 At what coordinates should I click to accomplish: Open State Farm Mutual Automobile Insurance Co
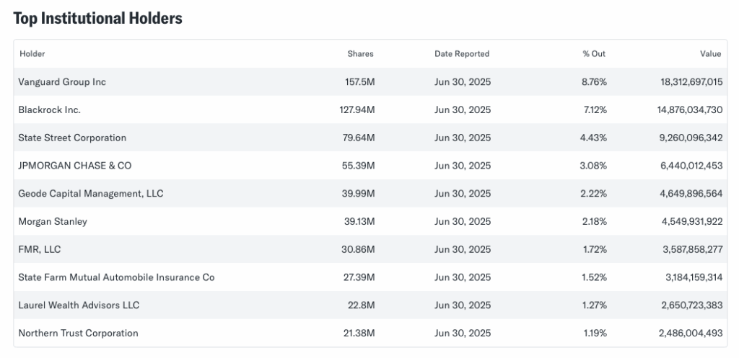tap(116, 277)
